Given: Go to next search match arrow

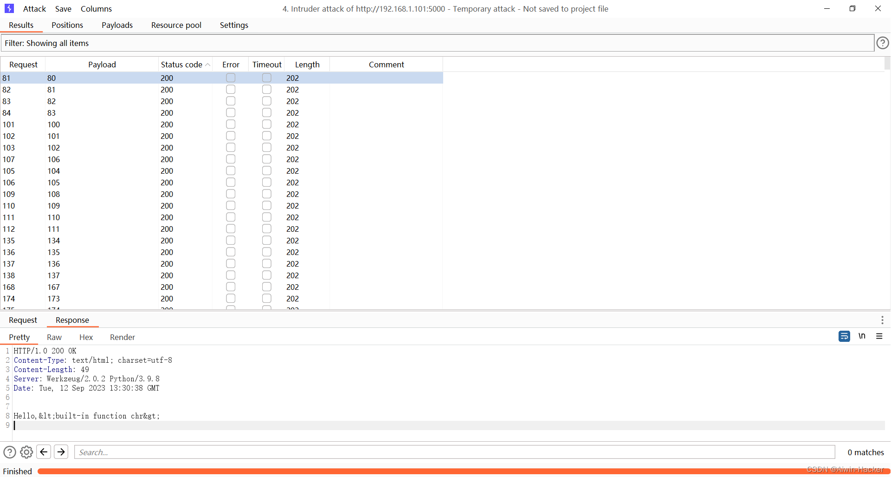Looking at the screenshot, I should (61, 452).
